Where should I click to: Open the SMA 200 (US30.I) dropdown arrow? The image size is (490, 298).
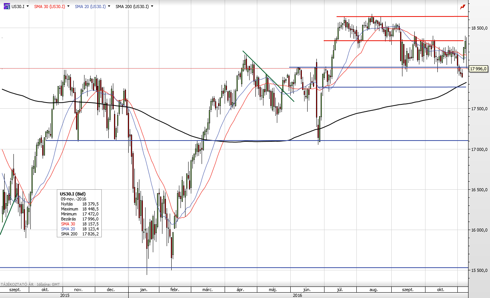tap(152, 7)
